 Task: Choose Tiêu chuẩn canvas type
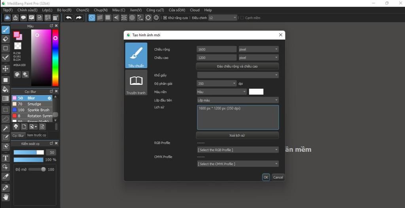(x=136, y=55)
